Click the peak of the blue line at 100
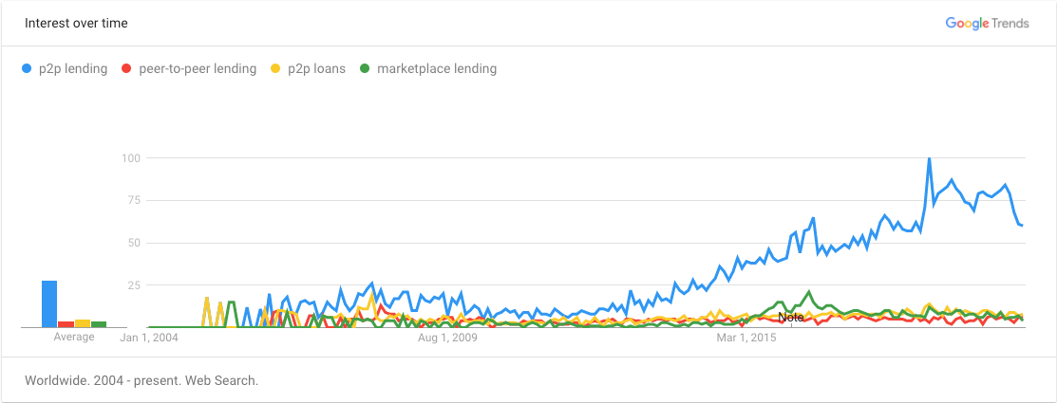1057x403 pixels. (929, 158)
